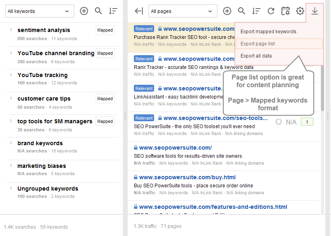This screenshot has height=236, width=331.
Task: Click Mapped badge on YouTube channel branding
Action: coord(105,53)
